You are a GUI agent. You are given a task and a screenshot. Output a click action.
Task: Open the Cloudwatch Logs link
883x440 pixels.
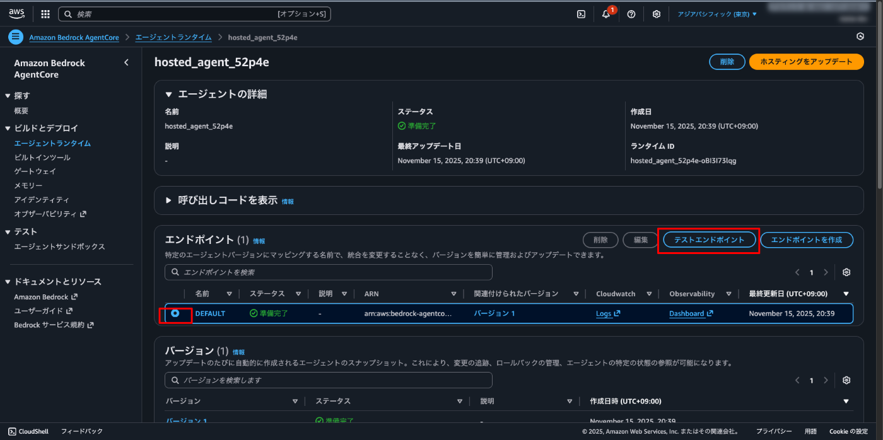608,313
